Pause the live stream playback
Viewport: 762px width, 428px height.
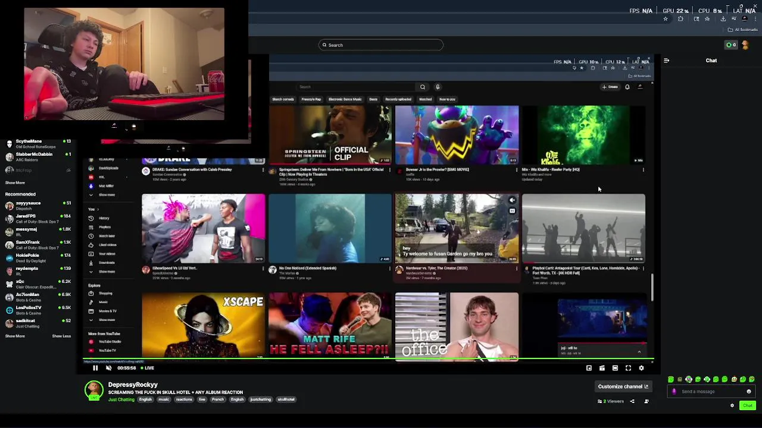(95, 368)
